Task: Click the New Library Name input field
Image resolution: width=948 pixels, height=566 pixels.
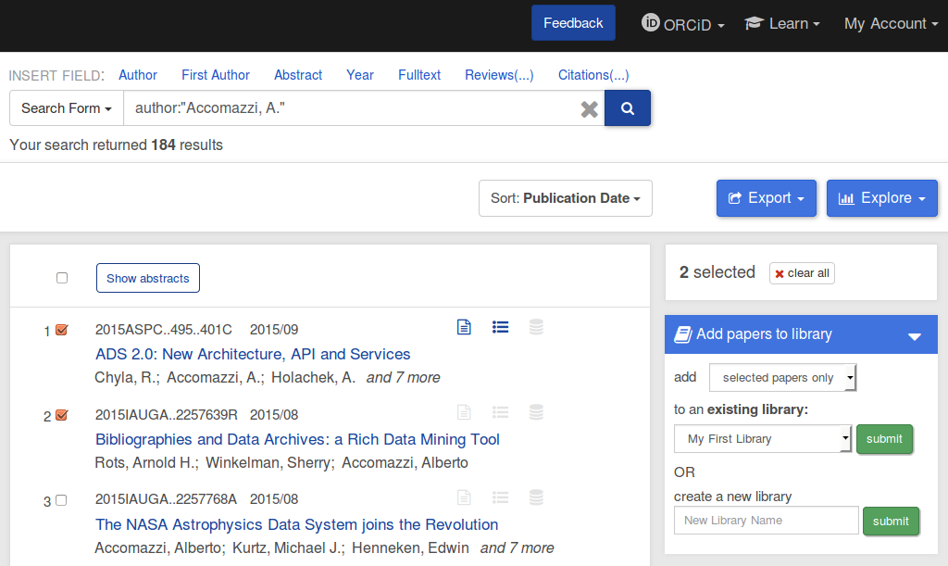Action: point(766,521)
